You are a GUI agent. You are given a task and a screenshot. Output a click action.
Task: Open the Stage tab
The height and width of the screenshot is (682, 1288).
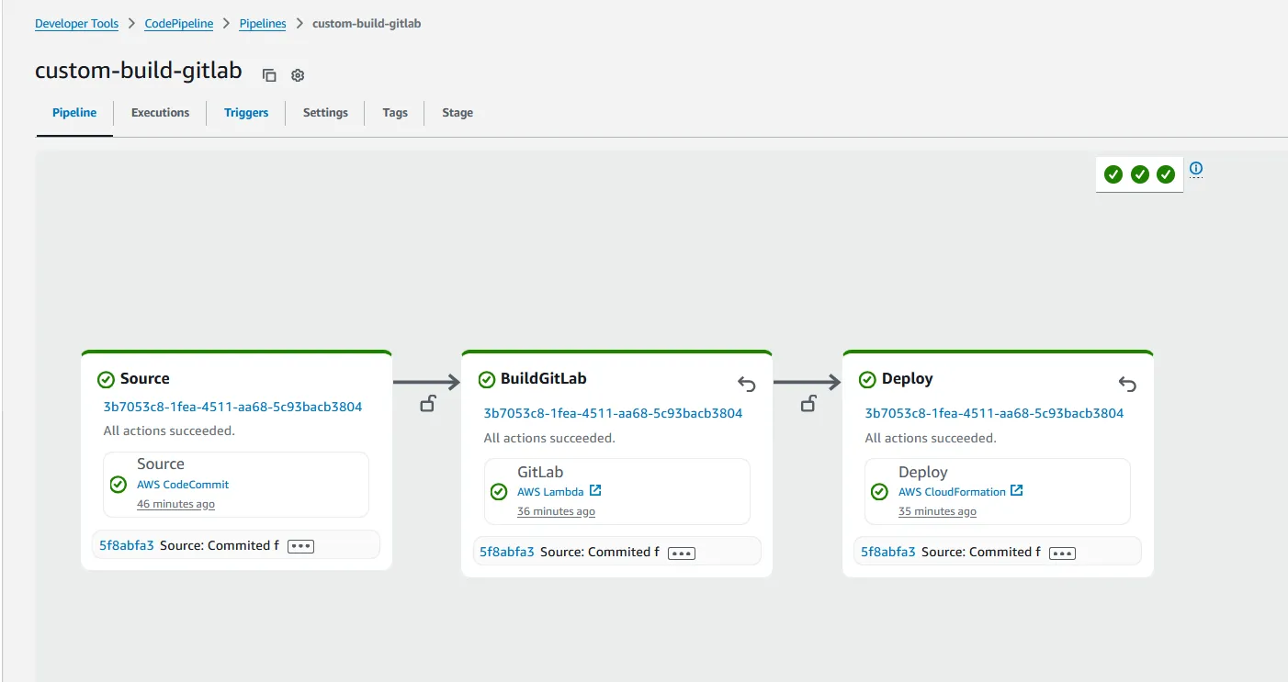pos(458,113)
